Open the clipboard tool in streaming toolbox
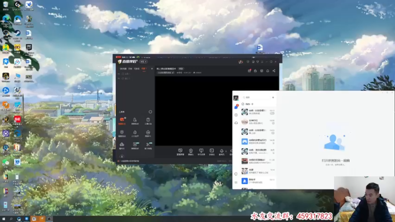 [148, 121]
